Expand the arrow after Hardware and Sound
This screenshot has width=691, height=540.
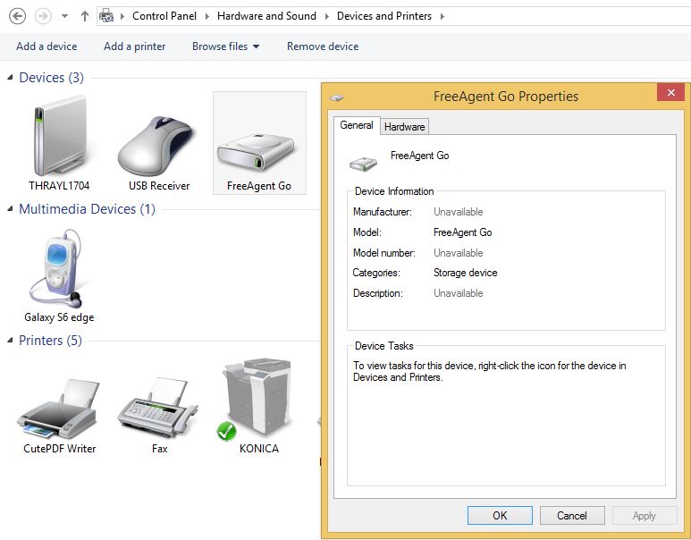(x=326, y=17)
